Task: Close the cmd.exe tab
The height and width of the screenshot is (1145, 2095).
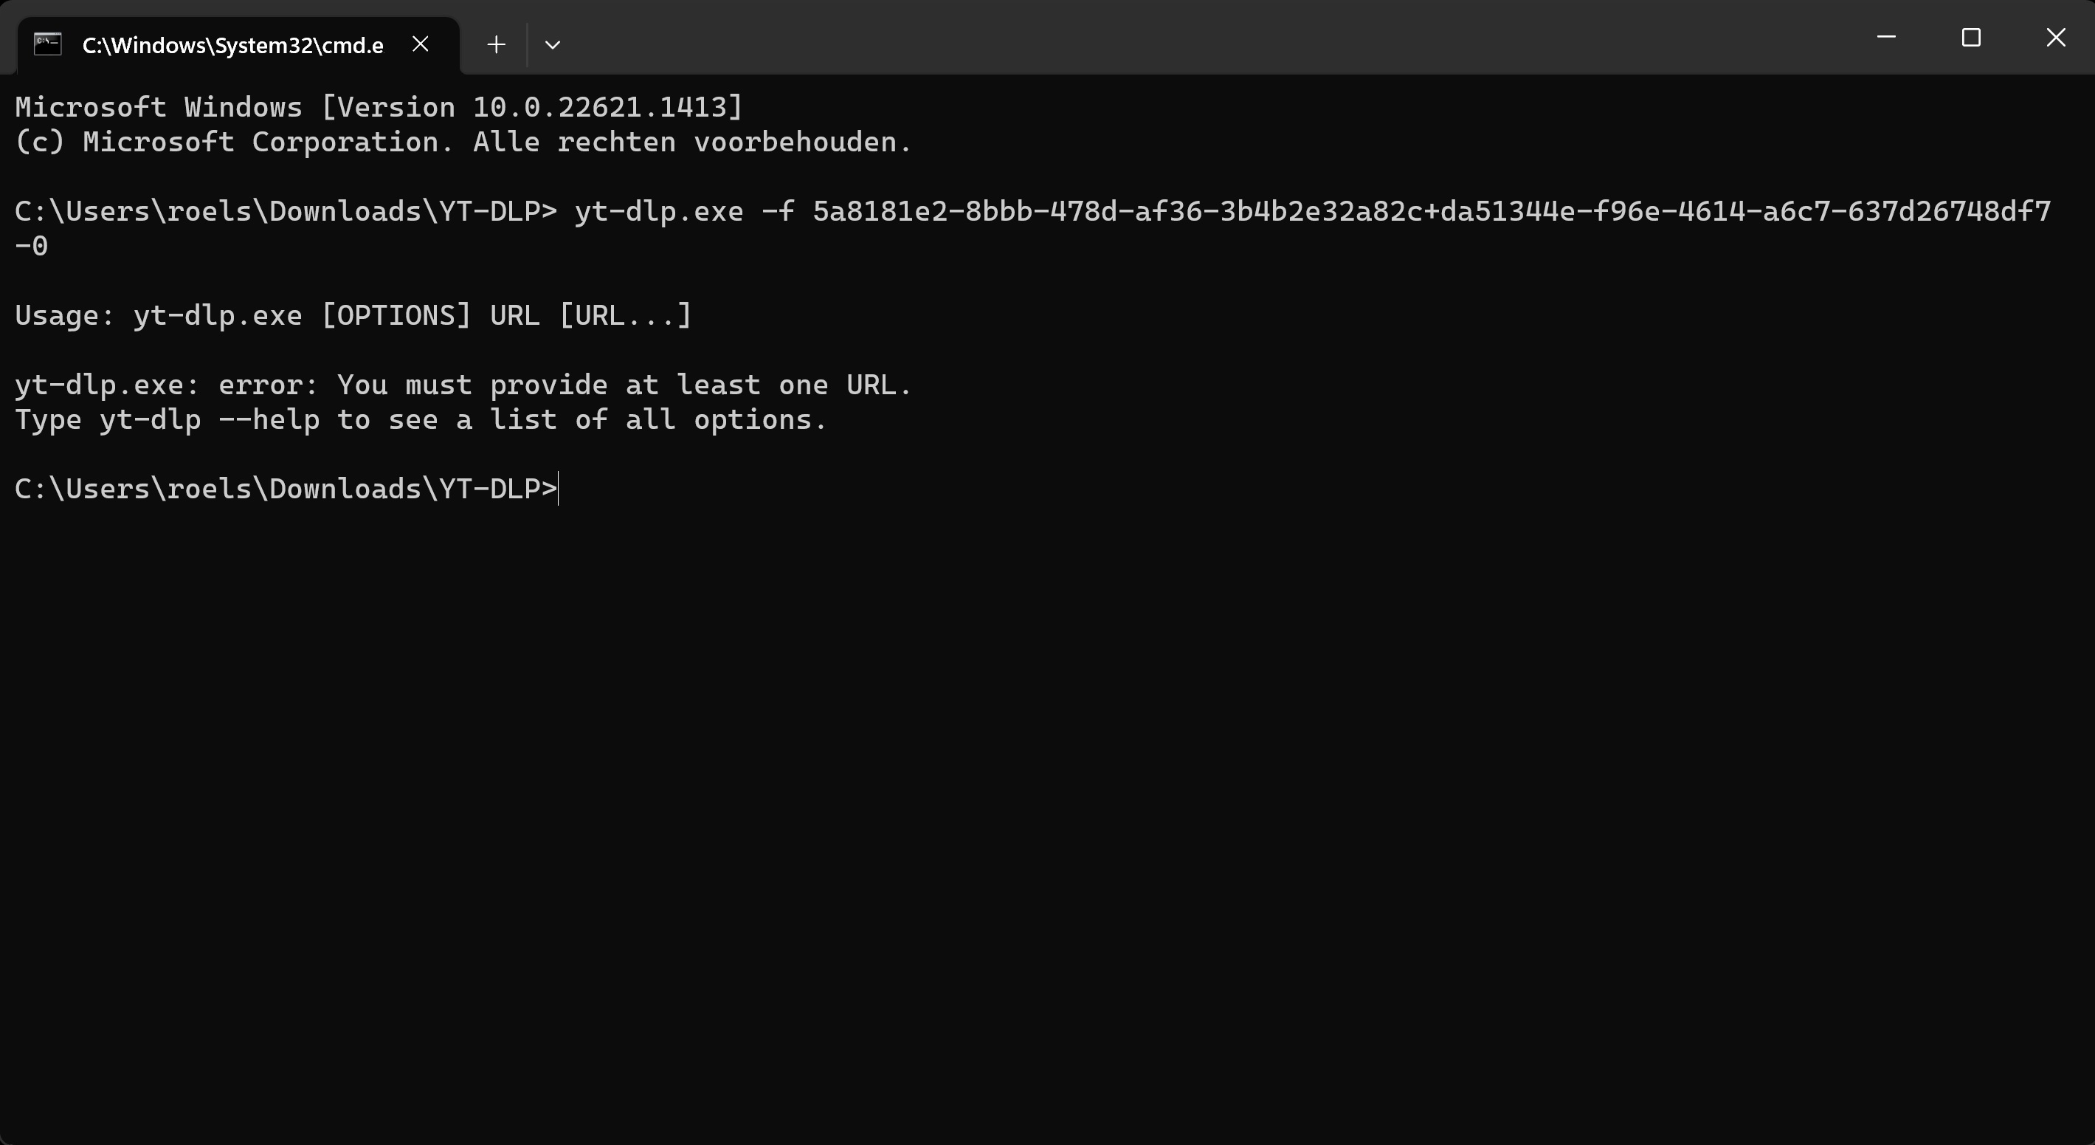Action: coord(421,44)
